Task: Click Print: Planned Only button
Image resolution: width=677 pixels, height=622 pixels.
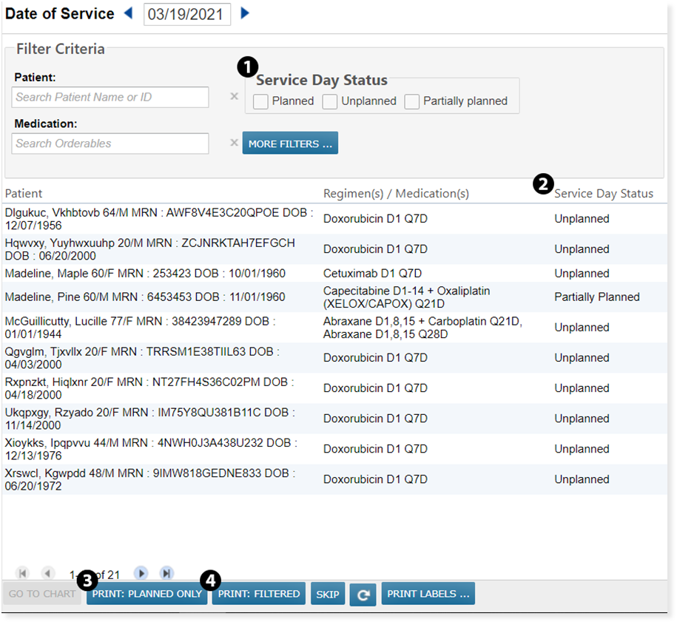Action: point(146,593)
